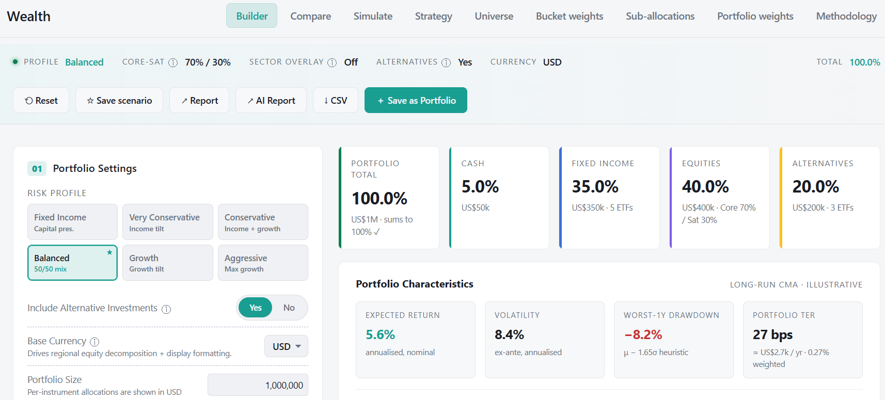The height and width of the screenshot is (400, 885).
Task: Choose the Very Conservative risk profile
Action: pos(168,222)
